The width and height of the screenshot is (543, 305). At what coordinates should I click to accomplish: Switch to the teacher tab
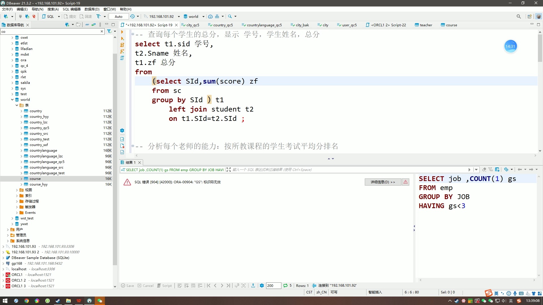[426, 25]
